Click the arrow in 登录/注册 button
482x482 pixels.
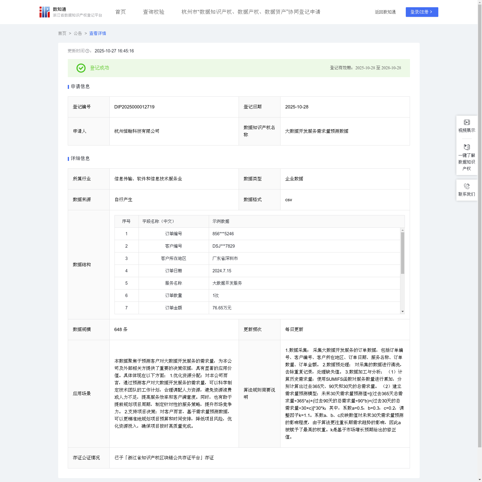431,12
